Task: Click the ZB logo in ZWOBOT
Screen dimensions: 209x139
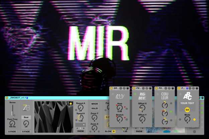Action: [x=26, y=108]
